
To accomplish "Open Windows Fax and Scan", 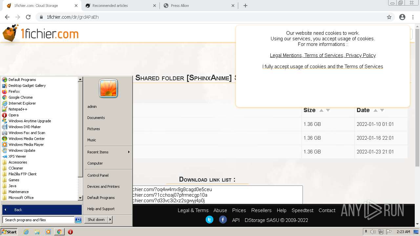I will coord(27,133).
